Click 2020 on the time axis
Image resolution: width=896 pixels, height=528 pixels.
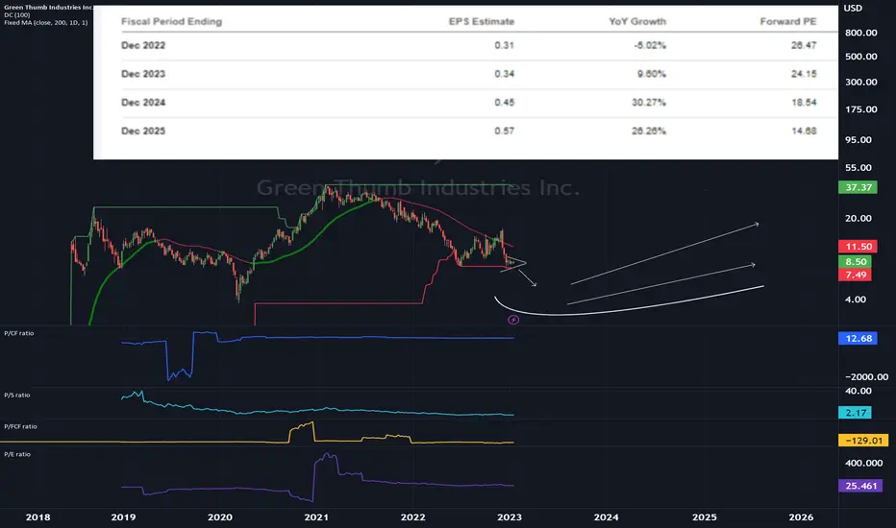click(219, 517)
